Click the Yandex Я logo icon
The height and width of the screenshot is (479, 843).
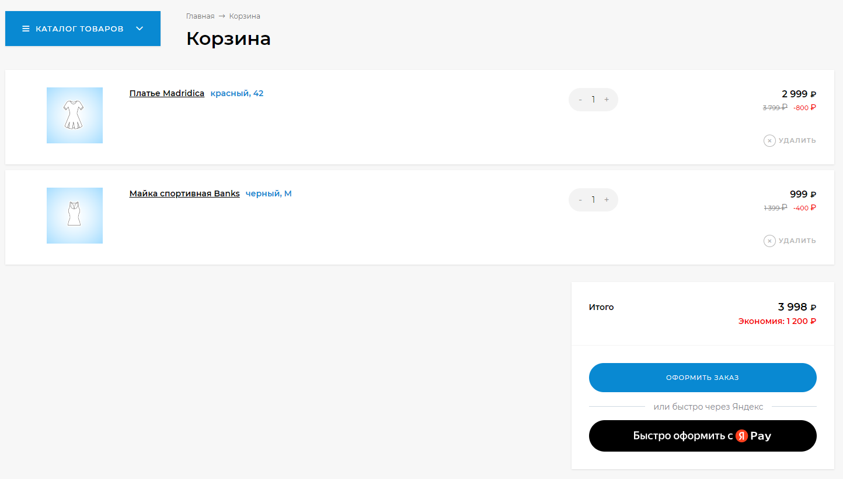pos(741,436)
